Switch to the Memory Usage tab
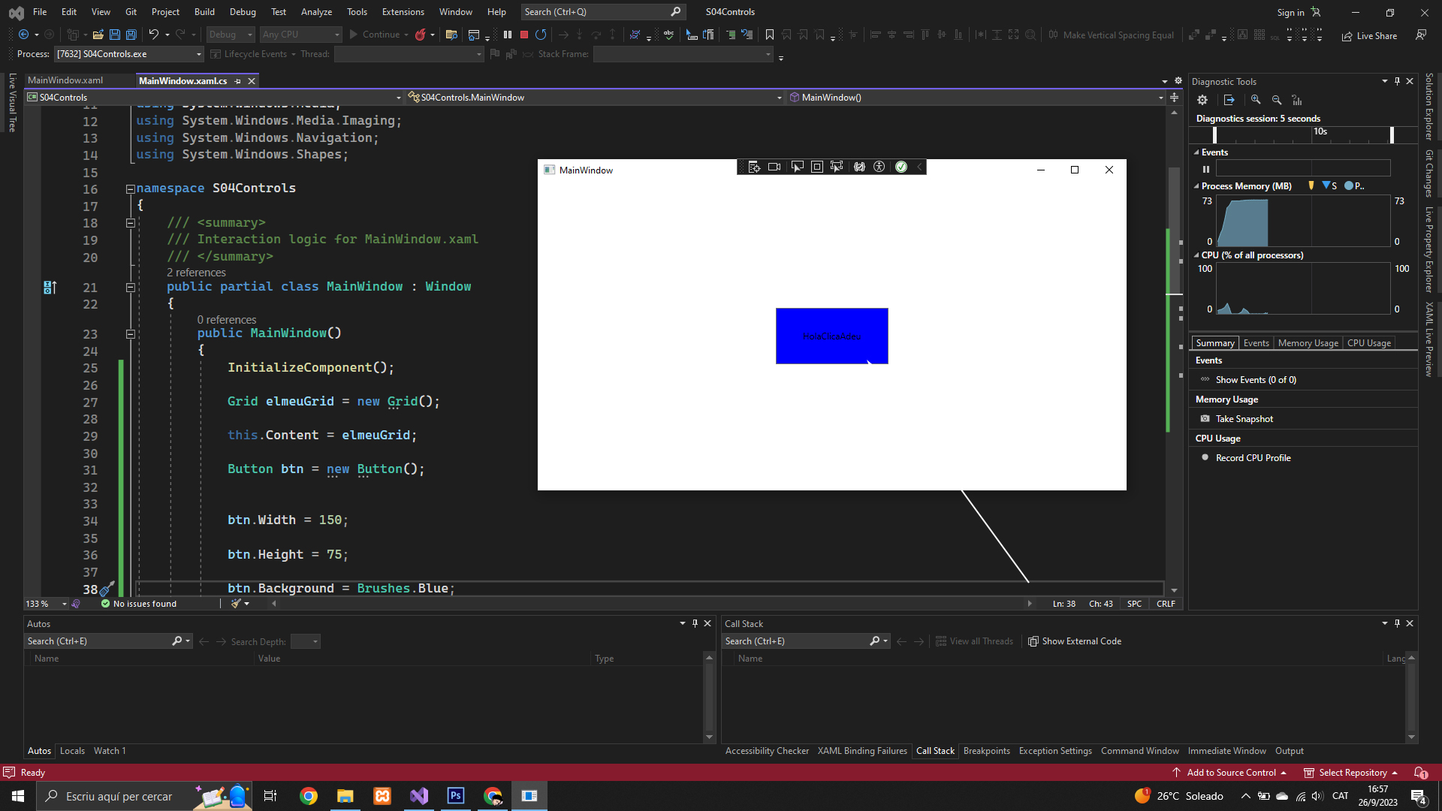This screenshot has width=1442, height=811. pos(1308,343)
